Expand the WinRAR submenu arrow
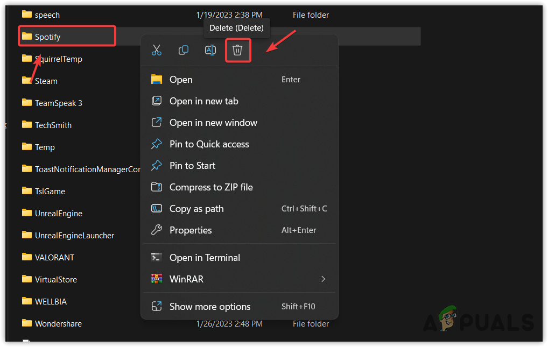Screen dimensions: 548x347 [323, 279]
